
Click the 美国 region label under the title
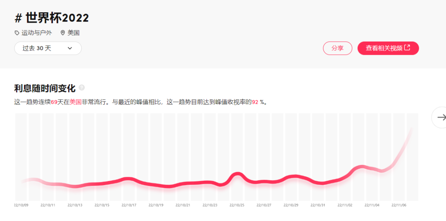click(x=74, y=33)
